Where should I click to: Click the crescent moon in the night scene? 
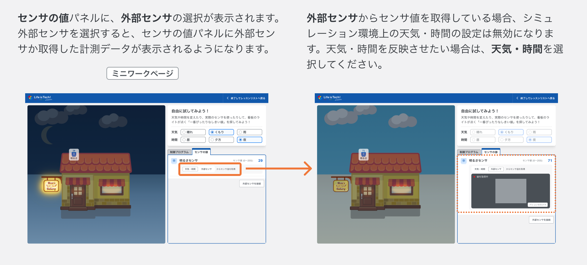point(48,135)
